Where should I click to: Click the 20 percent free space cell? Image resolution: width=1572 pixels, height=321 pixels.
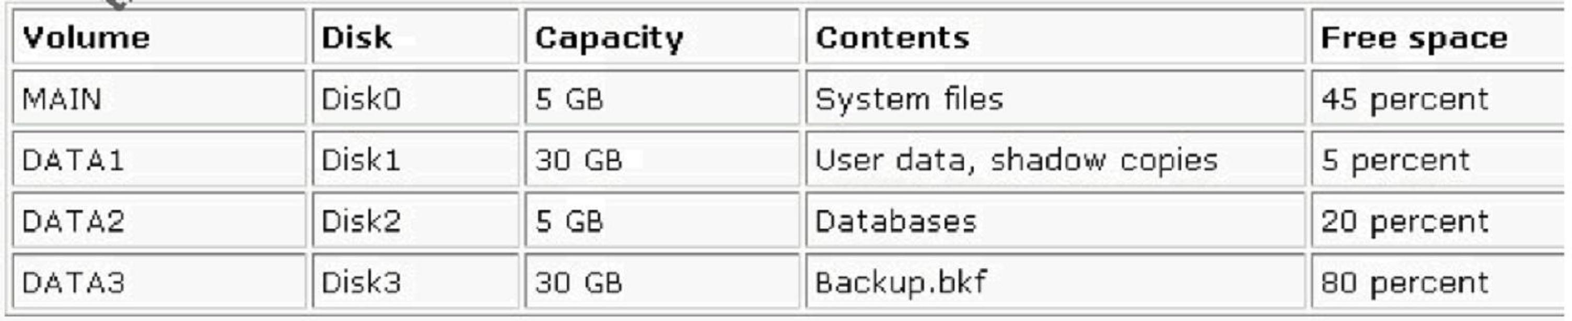1405,221
